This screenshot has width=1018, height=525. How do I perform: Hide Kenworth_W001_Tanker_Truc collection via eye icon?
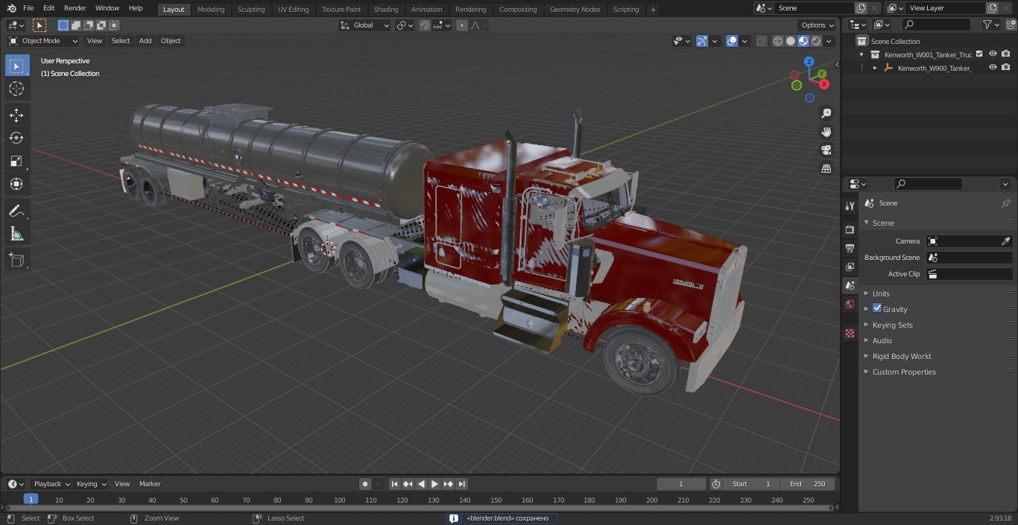pyautogui.click(x=993, y=54)
